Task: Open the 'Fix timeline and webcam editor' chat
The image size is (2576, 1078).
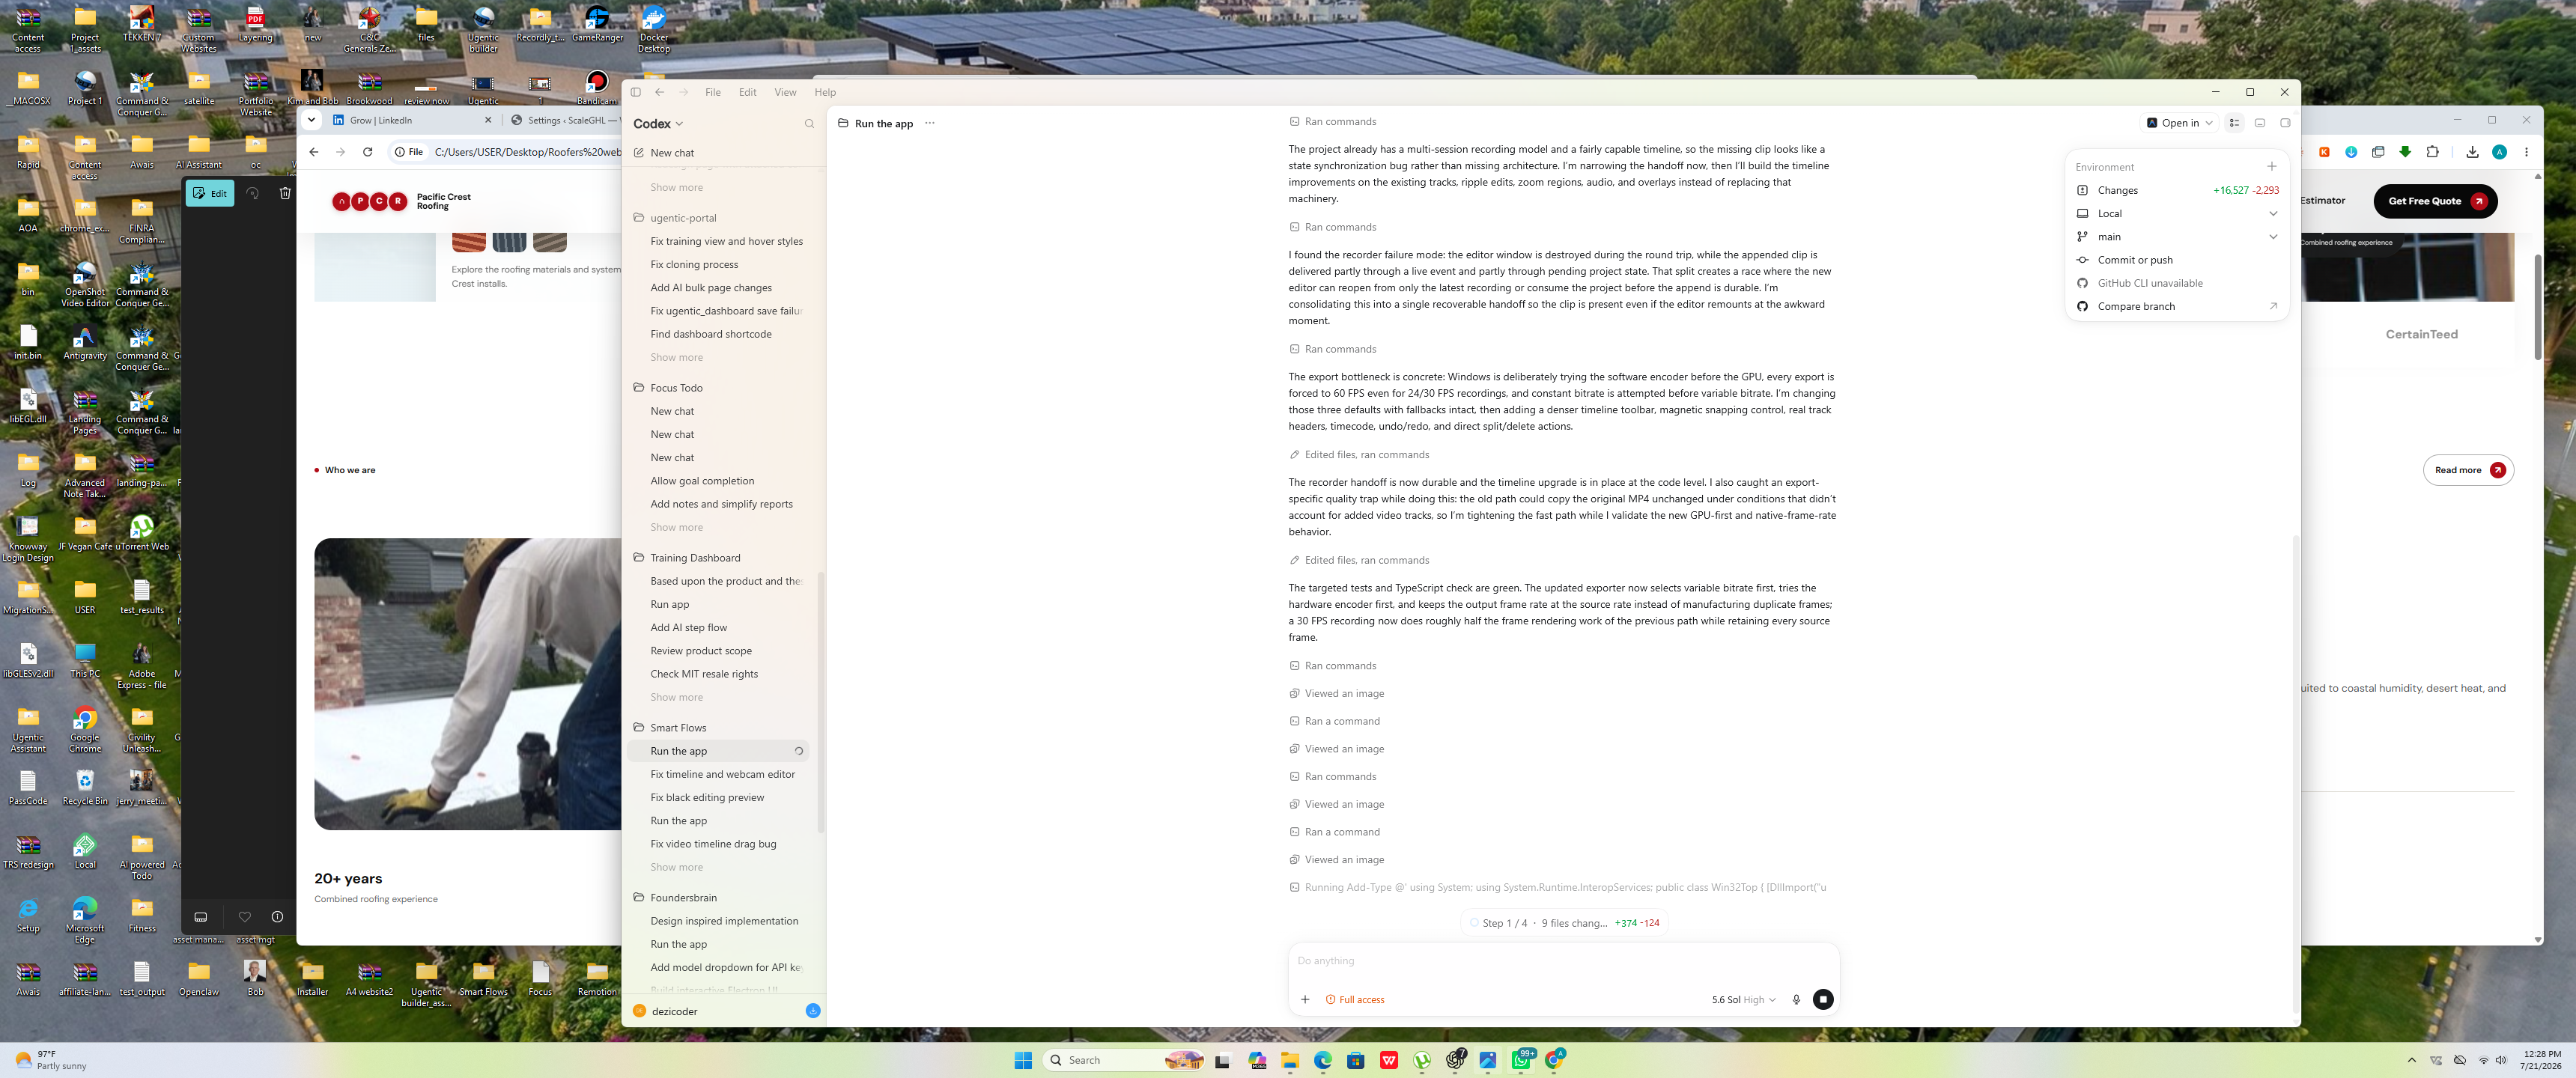Action: point(722,774)
